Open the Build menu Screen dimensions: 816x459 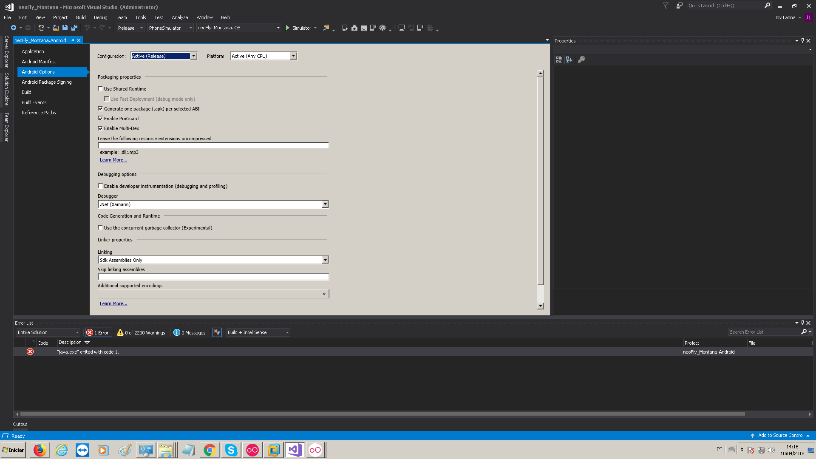(81, 17)
